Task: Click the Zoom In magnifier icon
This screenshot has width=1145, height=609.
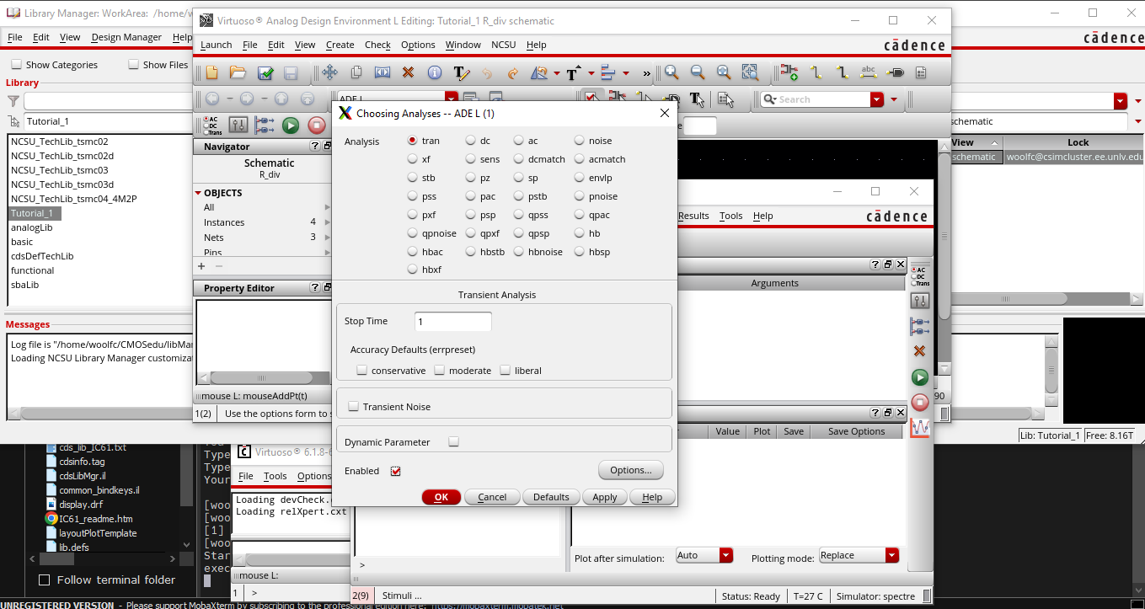Action: 671,73
